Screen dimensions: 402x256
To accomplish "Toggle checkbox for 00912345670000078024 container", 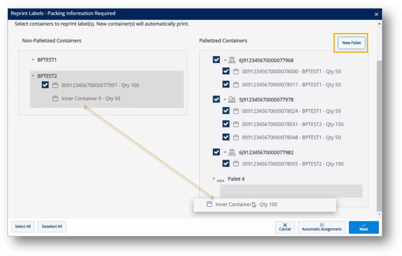I will [x=226, y=111].
